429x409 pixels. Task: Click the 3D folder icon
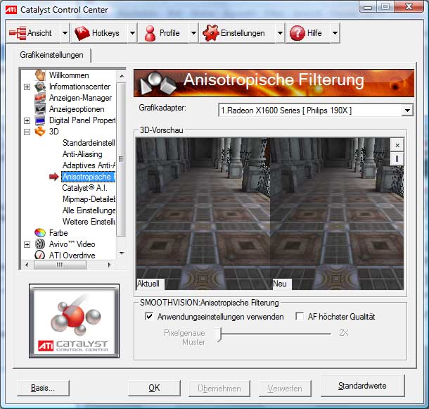point(40,132)
